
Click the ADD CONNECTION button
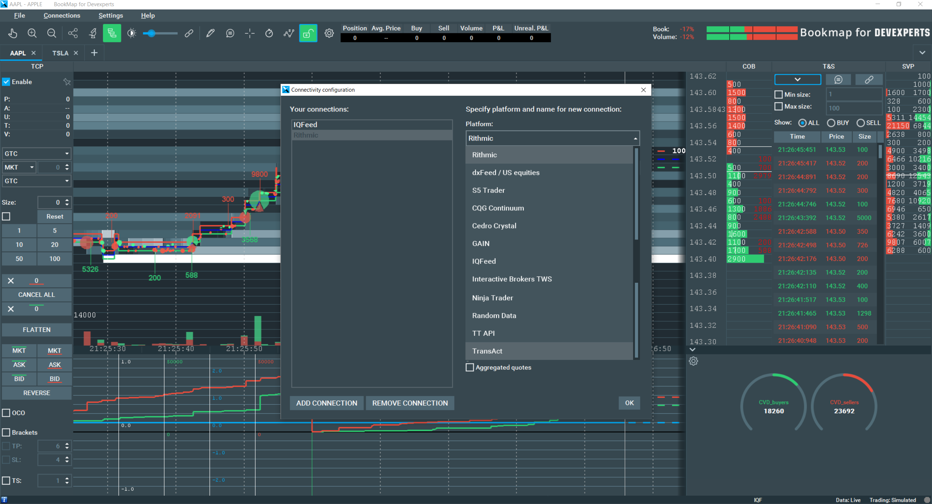point(326,403)
